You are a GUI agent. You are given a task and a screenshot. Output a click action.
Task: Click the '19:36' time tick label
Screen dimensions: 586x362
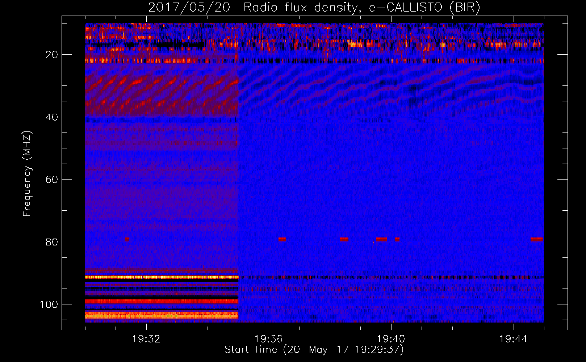(x=269, y=339)
